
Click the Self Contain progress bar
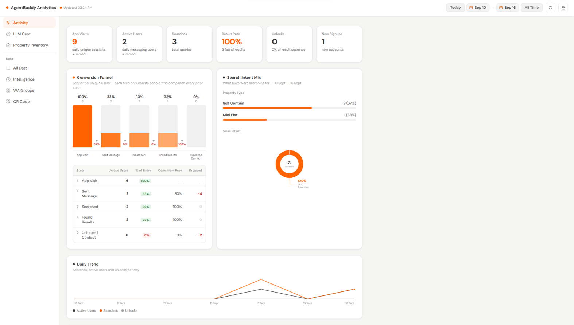pyautogui.click(x=289, y=108)
